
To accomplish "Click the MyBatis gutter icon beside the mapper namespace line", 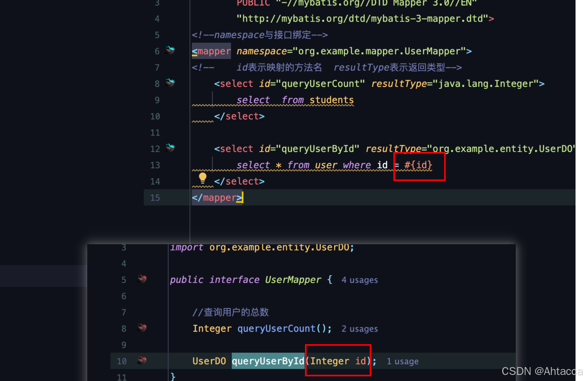I will [x=170, y=50].
